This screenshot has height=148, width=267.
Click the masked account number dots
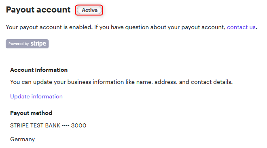(x=66, y=126)
